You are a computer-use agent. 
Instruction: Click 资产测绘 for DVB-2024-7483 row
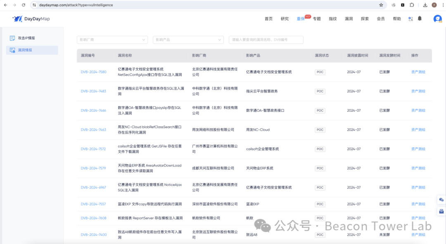pyautogui.click(x=418, y=91)
